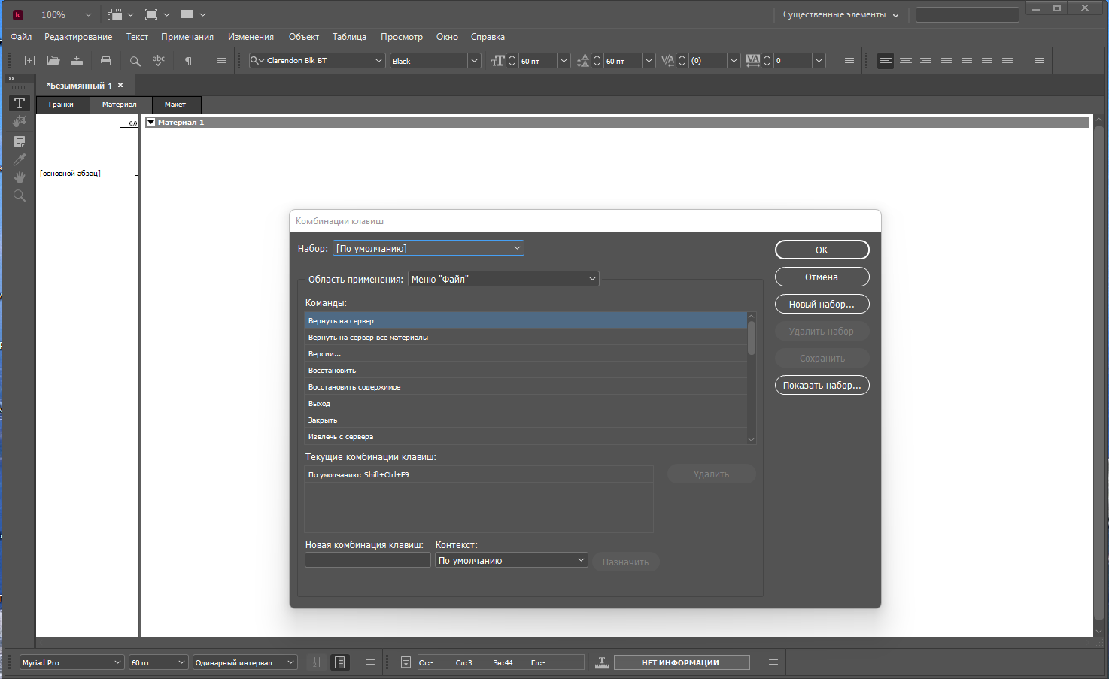The width and height of the screenshot is (1109, 679).
Task: Open the Контекст dropdown
Action: [x=512, y=560]
